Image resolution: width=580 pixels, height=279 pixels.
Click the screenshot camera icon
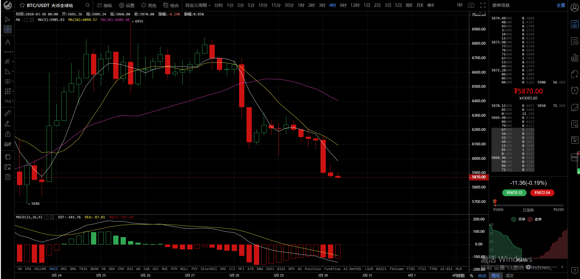point(471,5)
